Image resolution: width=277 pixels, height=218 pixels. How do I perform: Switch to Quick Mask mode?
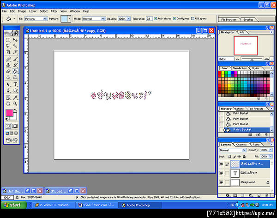15,126
